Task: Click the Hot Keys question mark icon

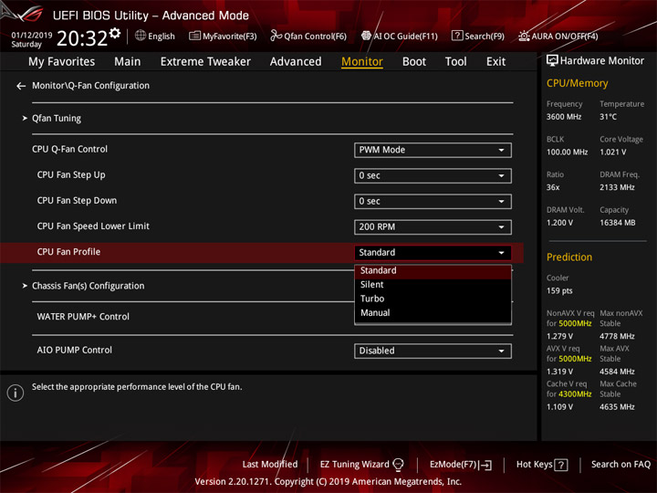Action: 561,465
